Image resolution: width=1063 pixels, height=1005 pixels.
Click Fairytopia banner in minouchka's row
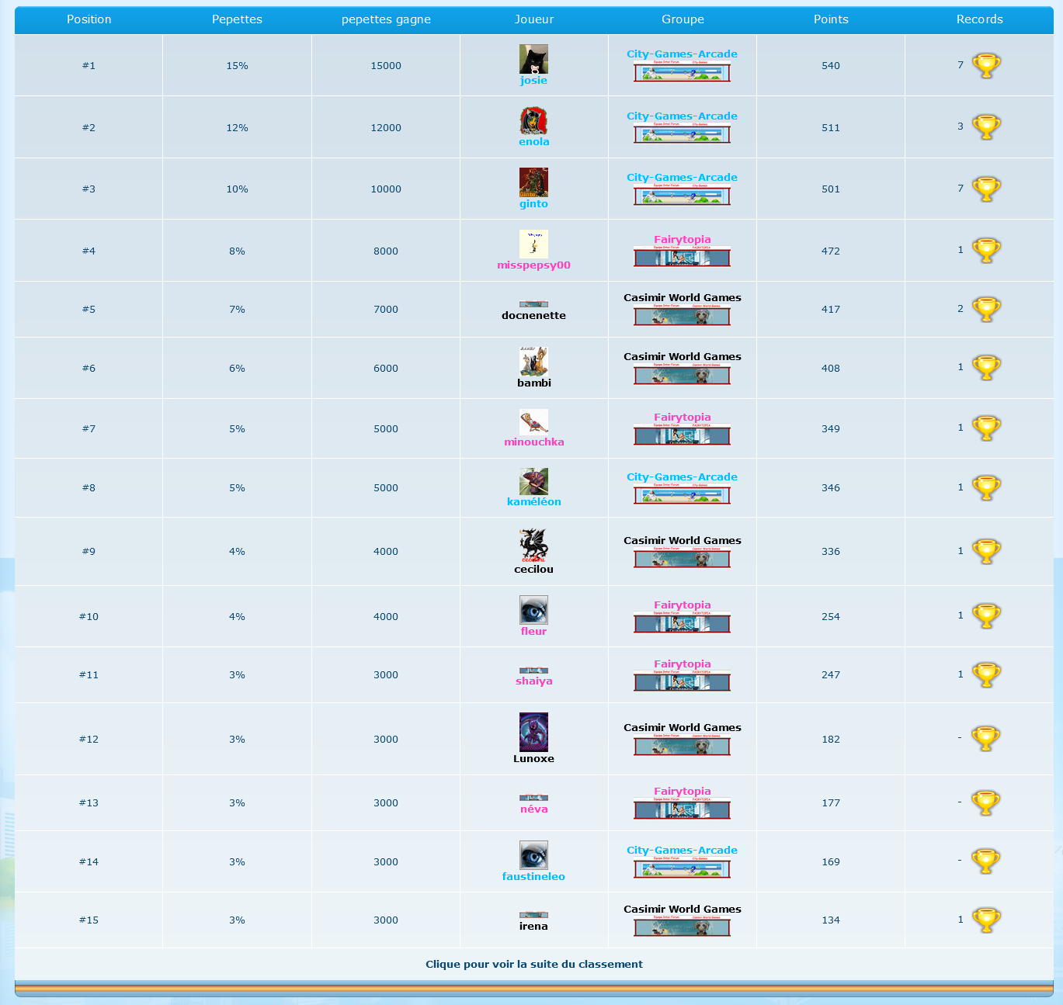pyautogui.click(x=682, y=435)
